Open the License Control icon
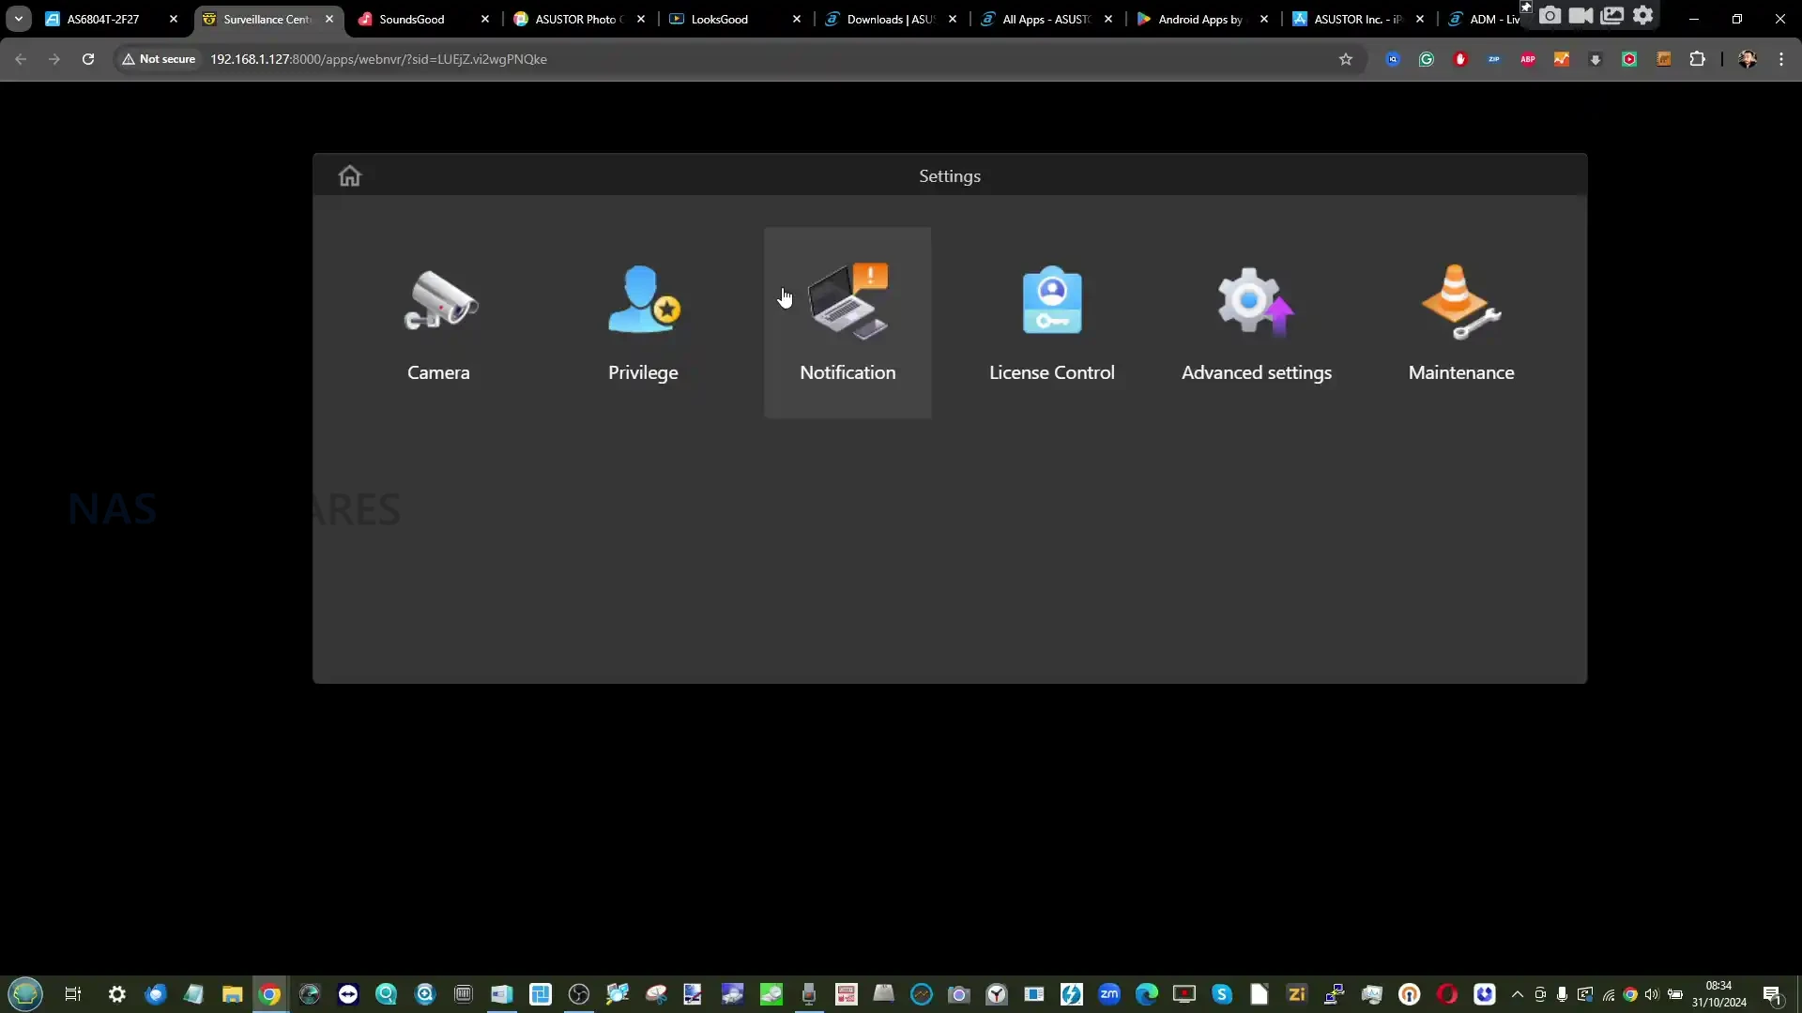Image resolution: width=1802 pixels, height=1013 pixels. 1052,302
